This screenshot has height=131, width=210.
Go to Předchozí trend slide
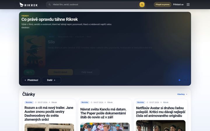[31, 80]
